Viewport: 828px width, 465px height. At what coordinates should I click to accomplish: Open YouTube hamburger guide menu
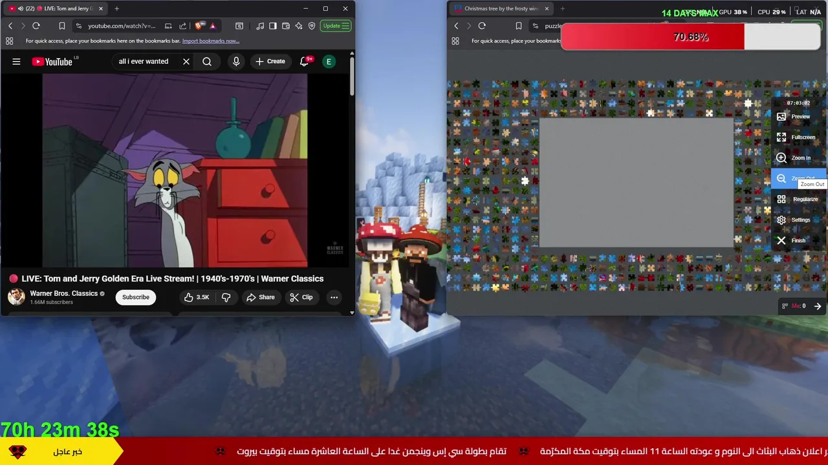16,61
